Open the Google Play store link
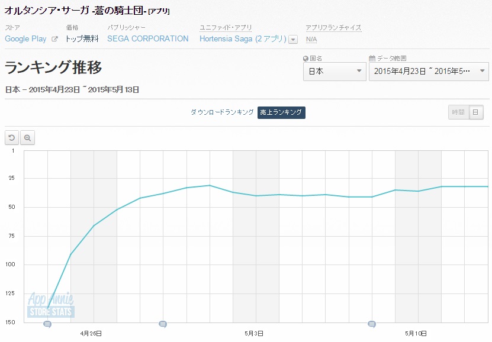 tap(25, 39)
